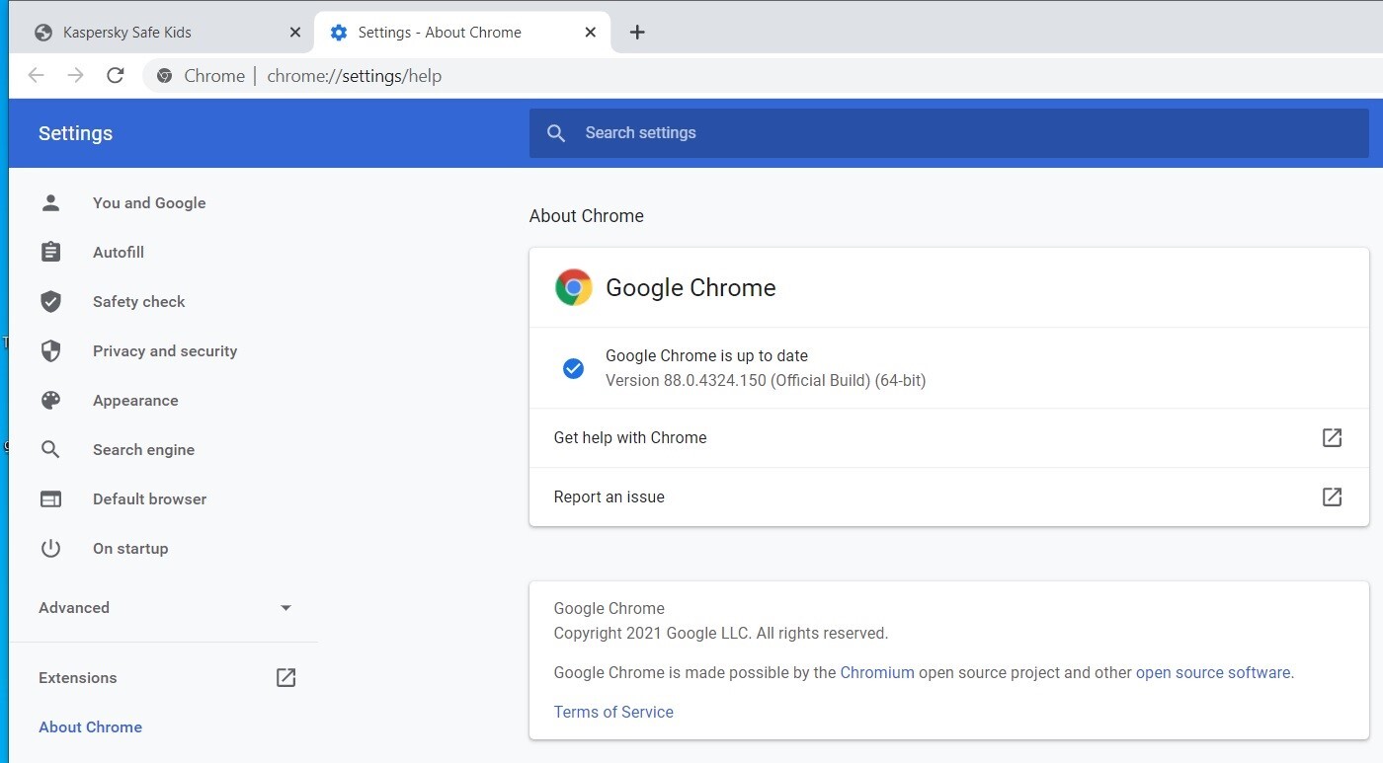Click the Privacy and security shield icon
This screenshot has width=1383, height=763.
50,350
